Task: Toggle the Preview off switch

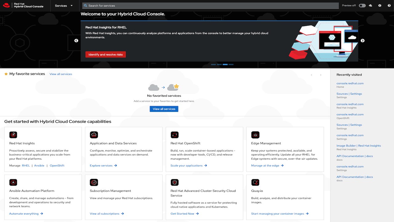Action: tap(362, 6)
